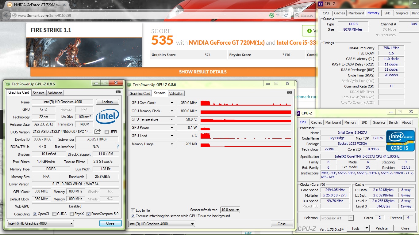Reload the 3dmark page
Viewport: 419px width, 235px height.
coord(286,15)
